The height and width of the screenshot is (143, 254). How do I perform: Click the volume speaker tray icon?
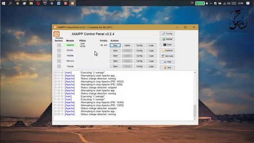coord(229,4)
